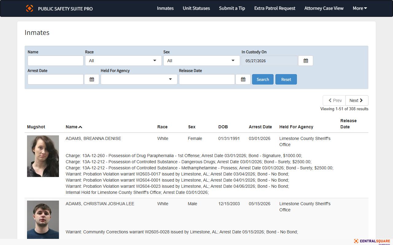Open the More menu in navigation
393x245 pixels.
[x=360, y=8]
